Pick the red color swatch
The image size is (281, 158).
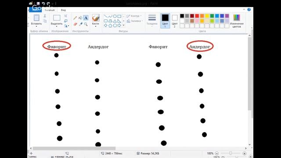point(197,16)
